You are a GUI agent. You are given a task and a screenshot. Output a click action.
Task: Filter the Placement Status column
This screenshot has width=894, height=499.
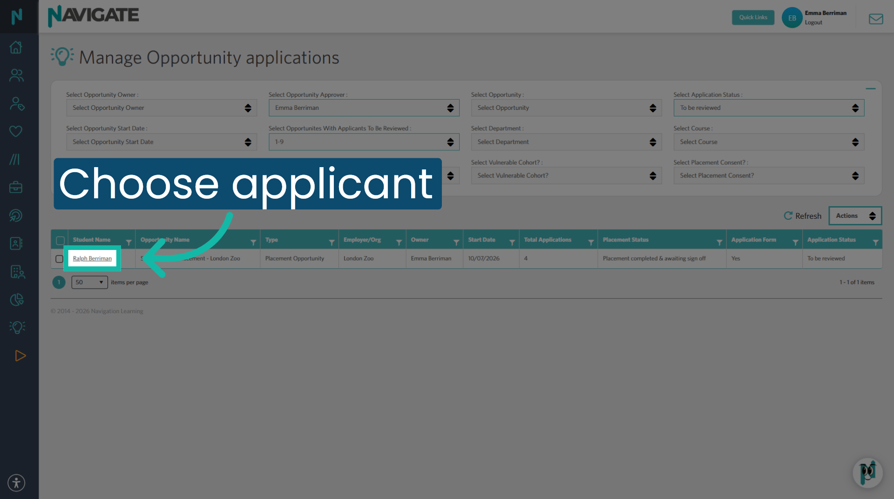(x=719, y=243)
